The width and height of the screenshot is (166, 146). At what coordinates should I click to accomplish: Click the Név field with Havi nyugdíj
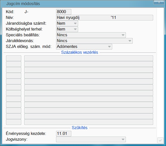click(105, 18)
